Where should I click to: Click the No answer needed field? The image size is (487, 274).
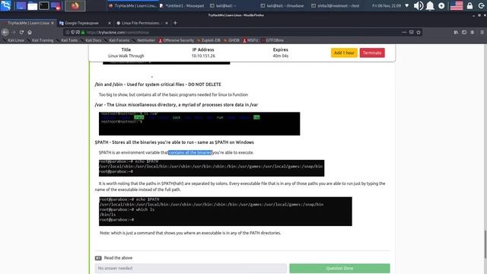[x=191, y=268]
